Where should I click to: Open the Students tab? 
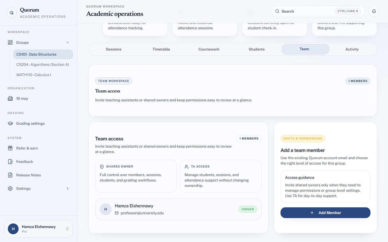257,49
